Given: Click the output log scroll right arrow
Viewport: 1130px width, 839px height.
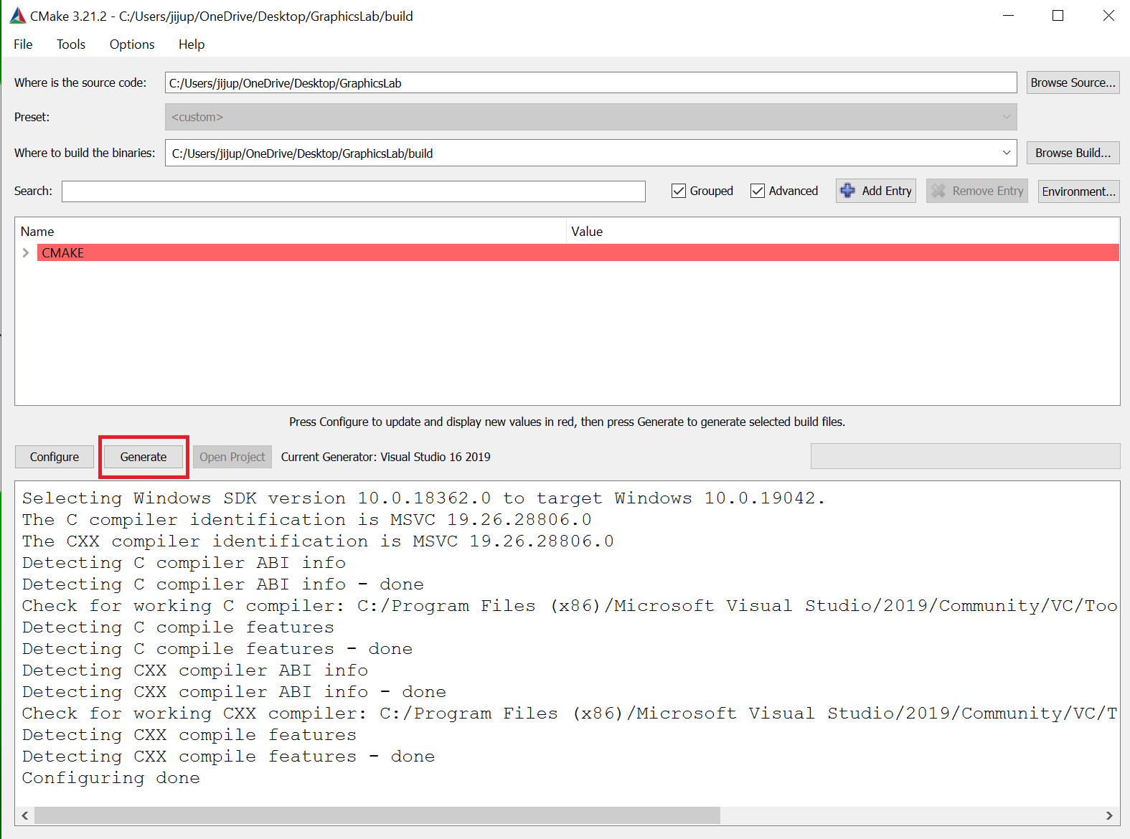Looking at the screenshot, I should (1109, 815).
